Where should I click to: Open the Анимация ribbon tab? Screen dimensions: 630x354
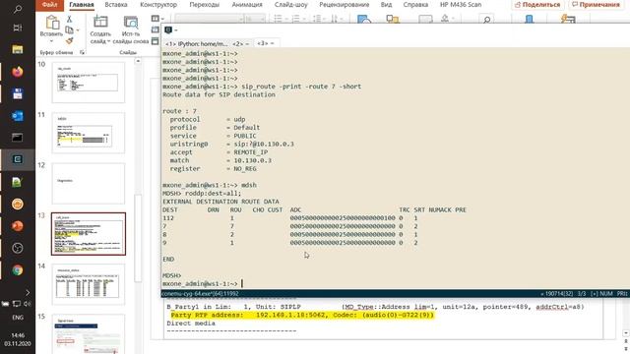[x=247, y=5]
